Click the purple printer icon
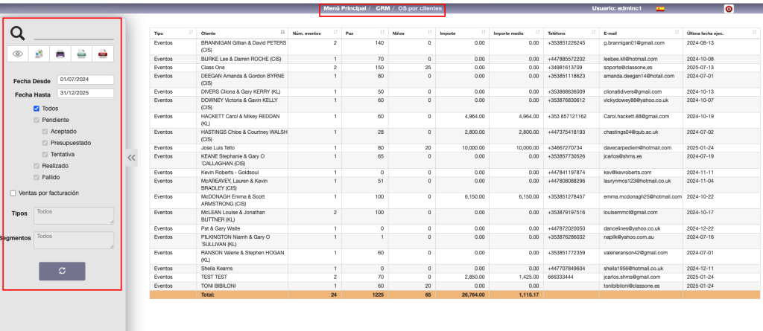Viewport: 763px width, 331px height. click(x=60, y=54)
